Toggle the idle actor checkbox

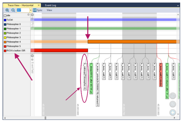5,15
